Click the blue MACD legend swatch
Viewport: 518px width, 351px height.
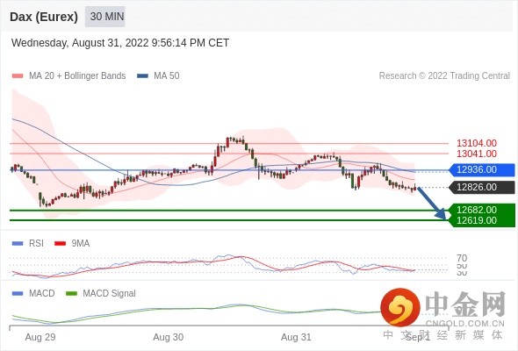tap(18, 294)
